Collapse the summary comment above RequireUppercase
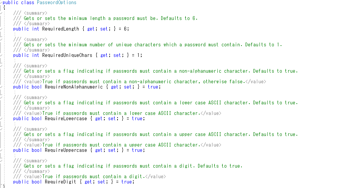The image size is (339, 188). click(1, 129)
